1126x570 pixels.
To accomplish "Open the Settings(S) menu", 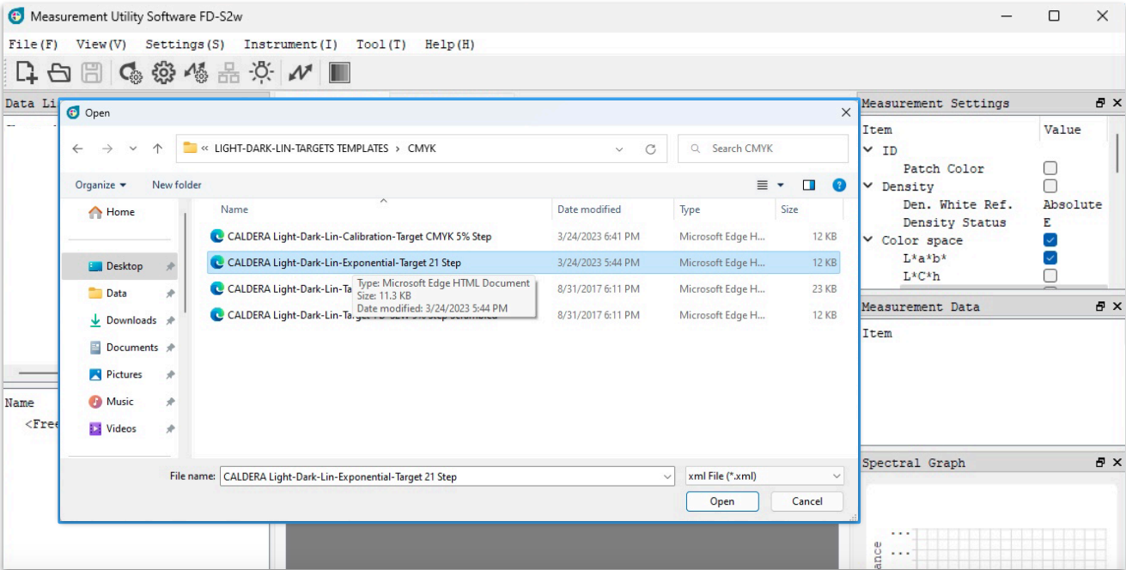I will pos(185,45).
